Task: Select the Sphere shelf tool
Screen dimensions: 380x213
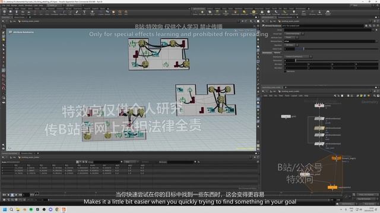Action: coord(11,12)
